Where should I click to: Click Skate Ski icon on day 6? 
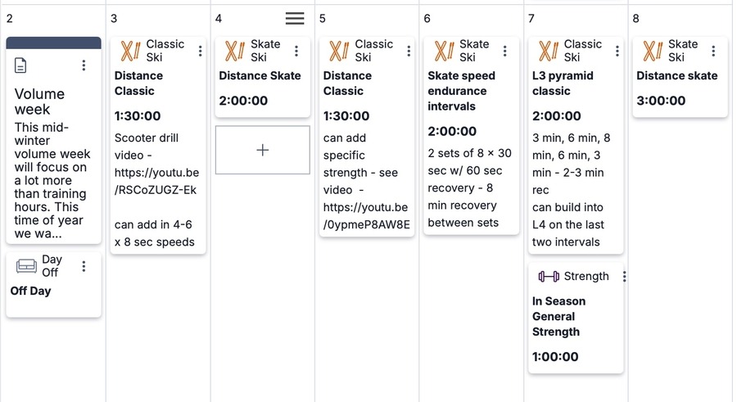(444, 52)
